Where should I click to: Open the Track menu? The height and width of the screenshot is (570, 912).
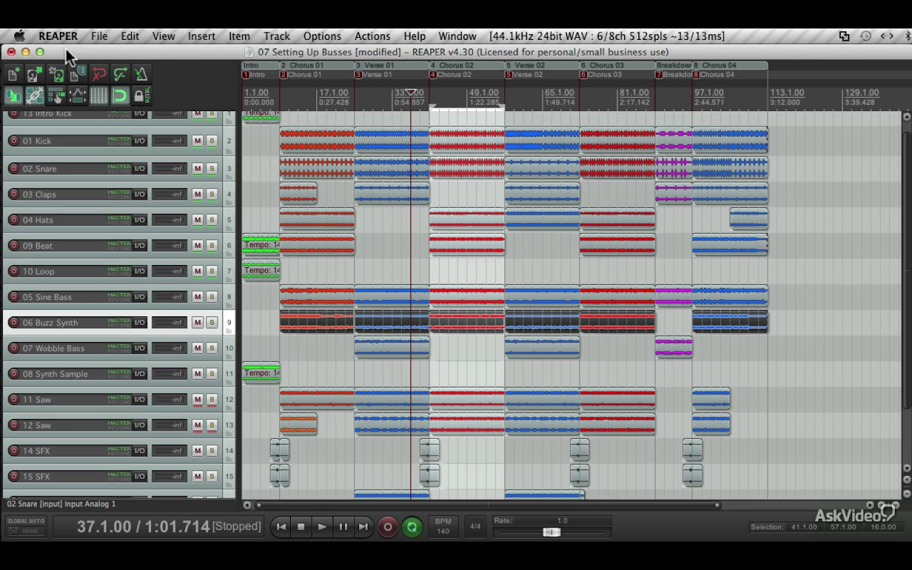pos(276,36)
